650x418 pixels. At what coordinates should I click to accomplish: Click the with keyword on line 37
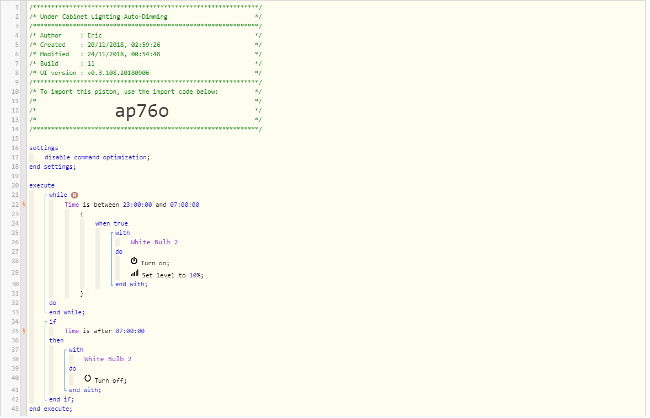click(x=76, y=350)
